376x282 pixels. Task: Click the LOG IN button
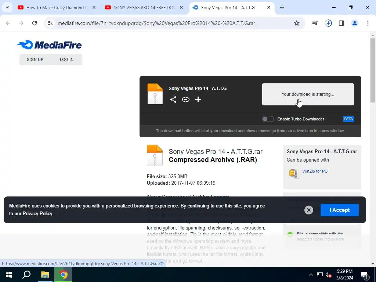tap(67, 59)
